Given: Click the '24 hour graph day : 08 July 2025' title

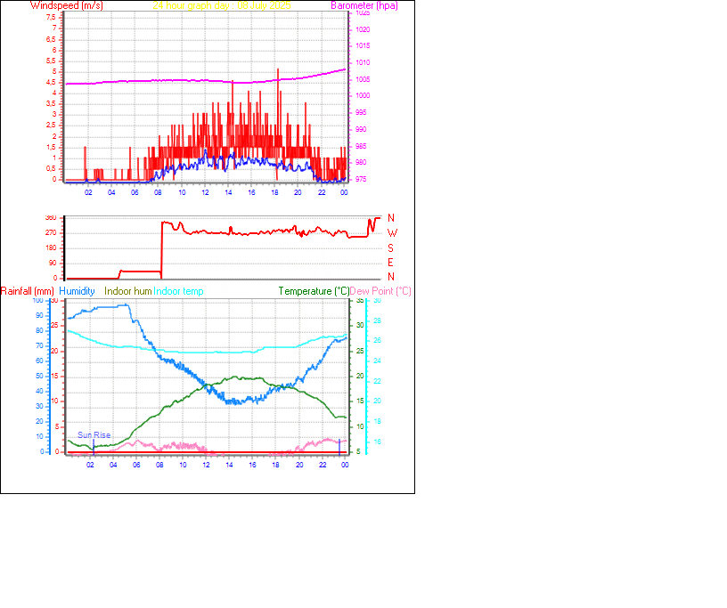Looking at the screenshot, I should (222, 5).
